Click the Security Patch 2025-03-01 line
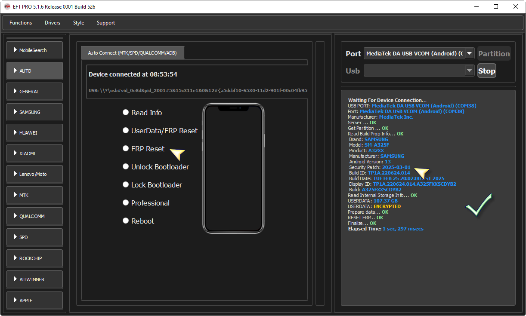Screen dimensions: 526x316 [380, 167]
